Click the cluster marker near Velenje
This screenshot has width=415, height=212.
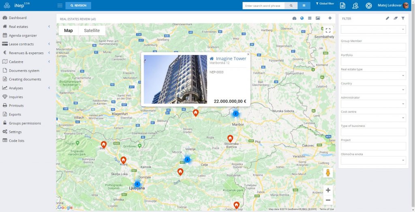[x=187, y=160]
